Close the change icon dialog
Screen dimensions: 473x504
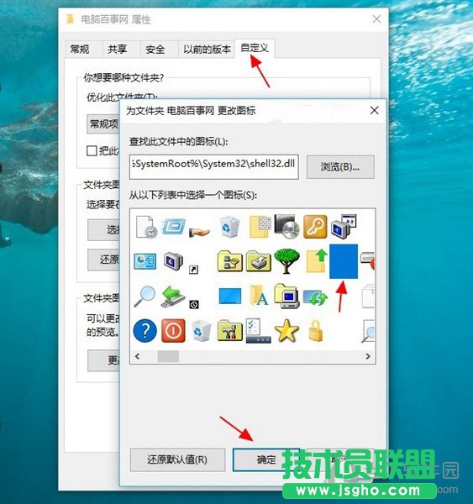(x=375, y=111)
